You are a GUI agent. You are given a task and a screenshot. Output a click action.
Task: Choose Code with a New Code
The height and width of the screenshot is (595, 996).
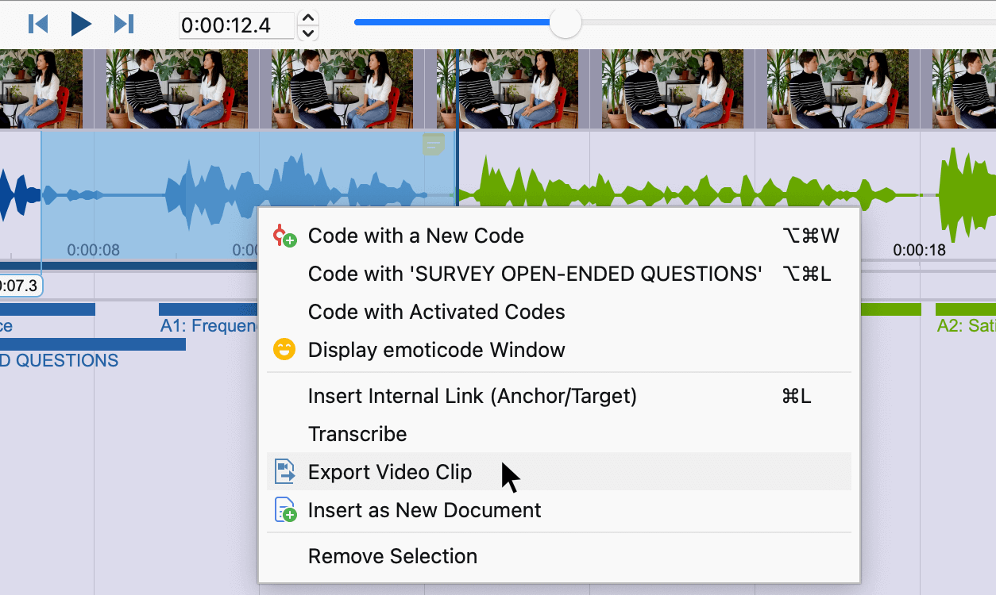[x=558, y=236]
